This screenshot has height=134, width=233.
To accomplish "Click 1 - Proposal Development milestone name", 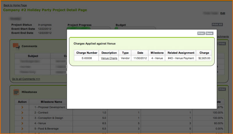I will pos(50,107).
